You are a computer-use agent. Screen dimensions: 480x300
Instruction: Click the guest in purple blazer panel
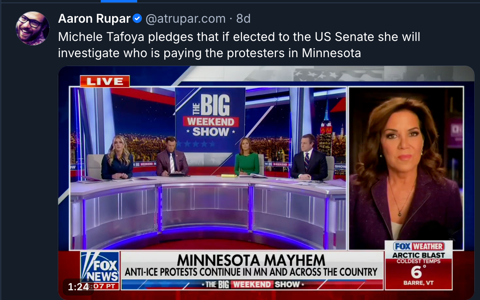pos(406,168)
